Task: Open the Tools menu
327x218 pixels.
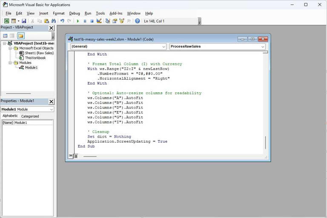Action: 100,13
